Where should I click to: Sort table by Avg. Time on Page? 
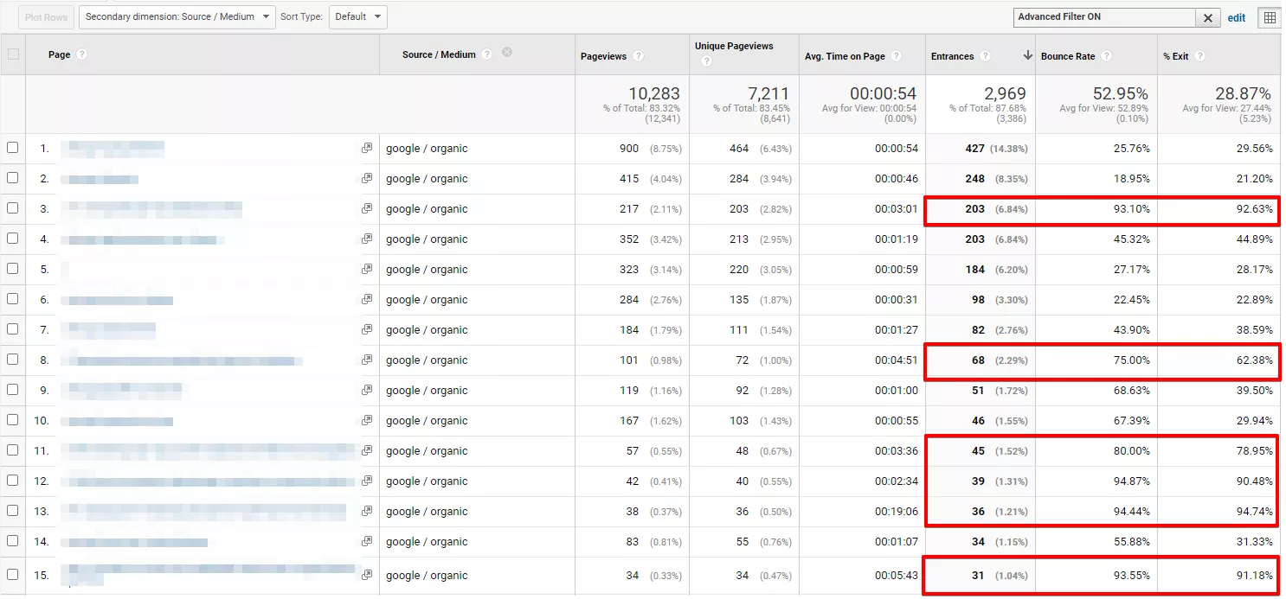click(x=845, y=56)
